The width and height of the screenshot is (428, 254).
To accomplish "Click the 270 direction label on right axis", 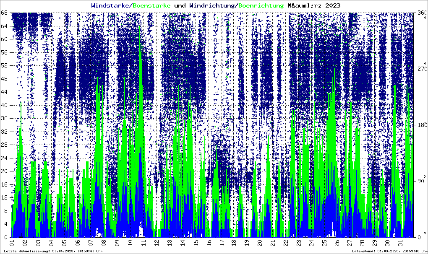I will pyautogui.click(x=420, y=69).
